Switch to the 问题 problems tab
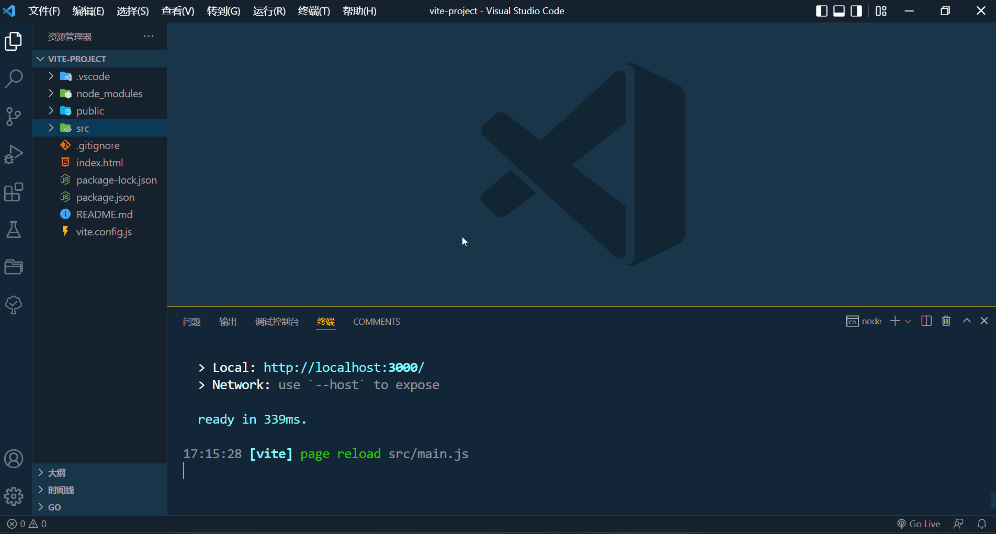 click(x=192, y=322)
